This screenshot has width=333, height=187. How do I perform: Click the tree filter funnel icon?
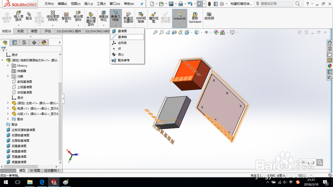click(x=4, y=49)
